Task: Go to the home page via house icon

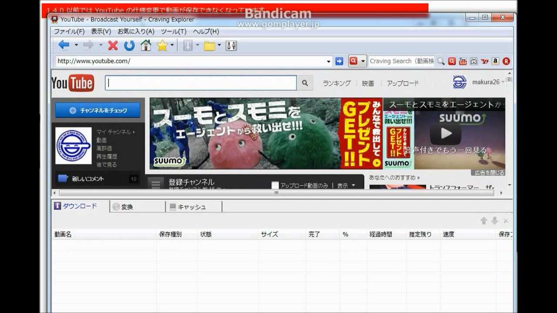Action: tap(146, 45)
